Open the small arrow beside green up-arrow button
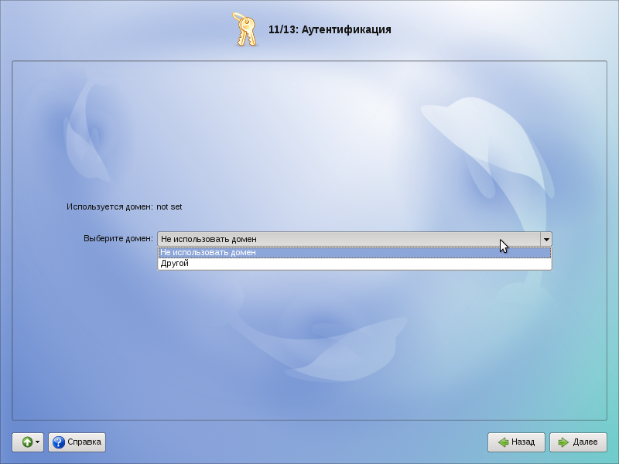 38,442
